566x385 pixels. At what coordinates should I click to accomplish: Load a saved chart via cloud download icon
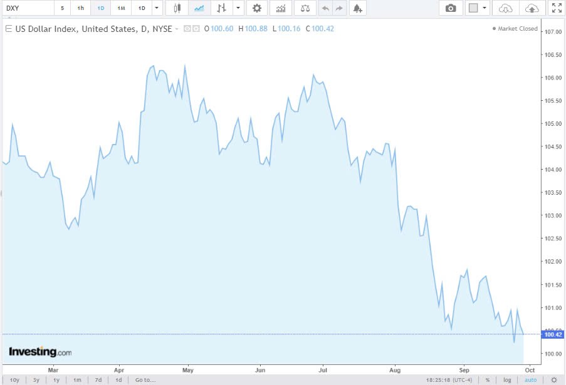pos(505,8)
